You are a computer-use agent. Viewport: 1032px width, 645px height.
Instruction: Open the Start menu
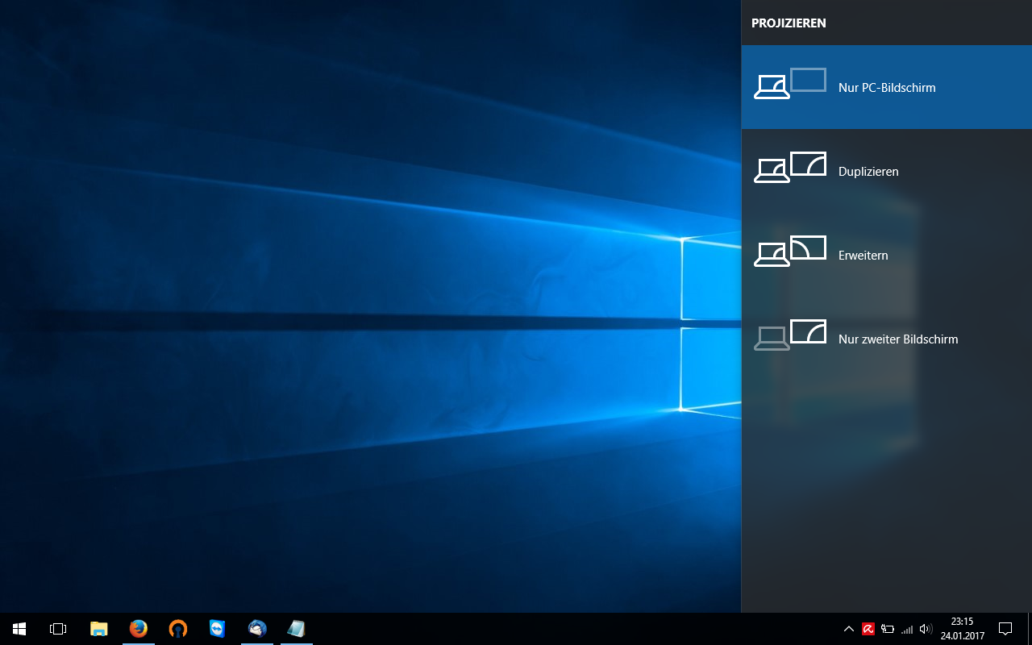coord(18,629)
